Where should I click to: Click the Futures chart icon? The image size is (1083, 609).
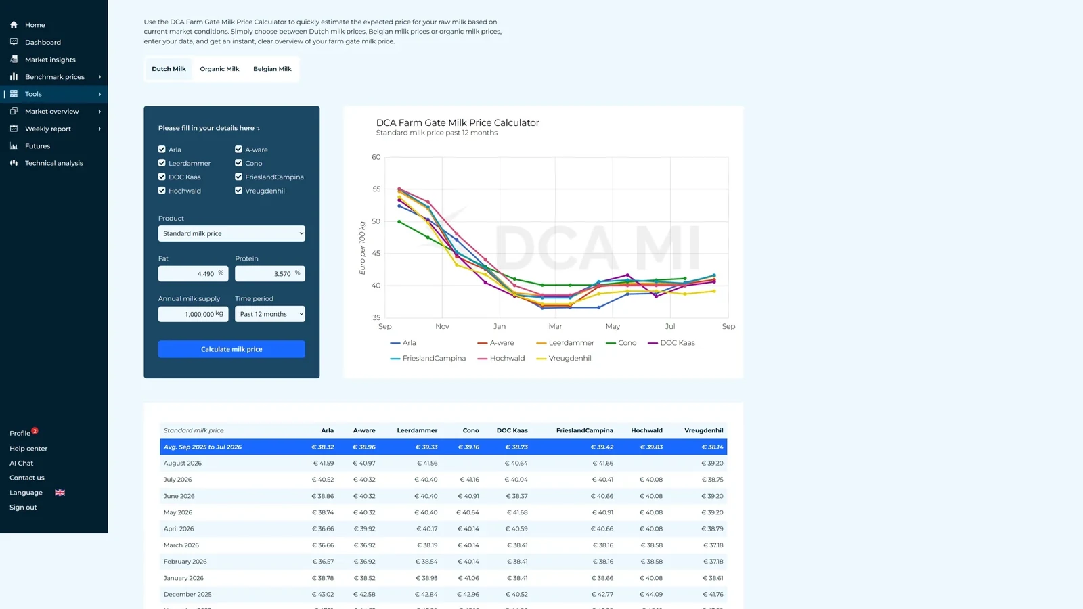coord(14,146)
